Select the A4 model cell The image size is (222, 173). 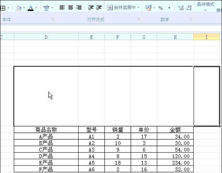click(92, 156)
